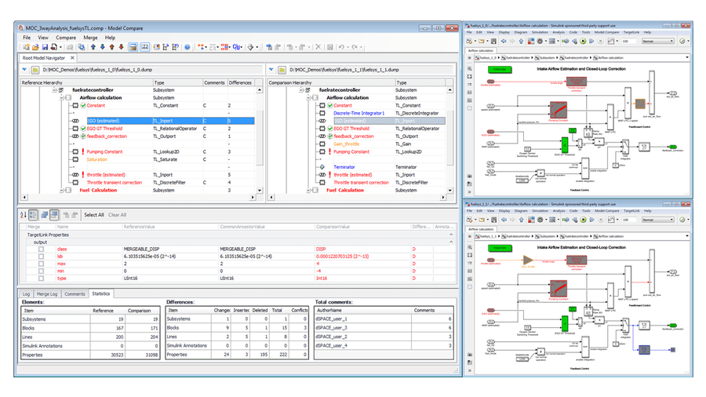Toggle the two-pane layout button in Model Compare toolbar
The height and width of the screenshot is (397, 706).
(x=133, y=47)
